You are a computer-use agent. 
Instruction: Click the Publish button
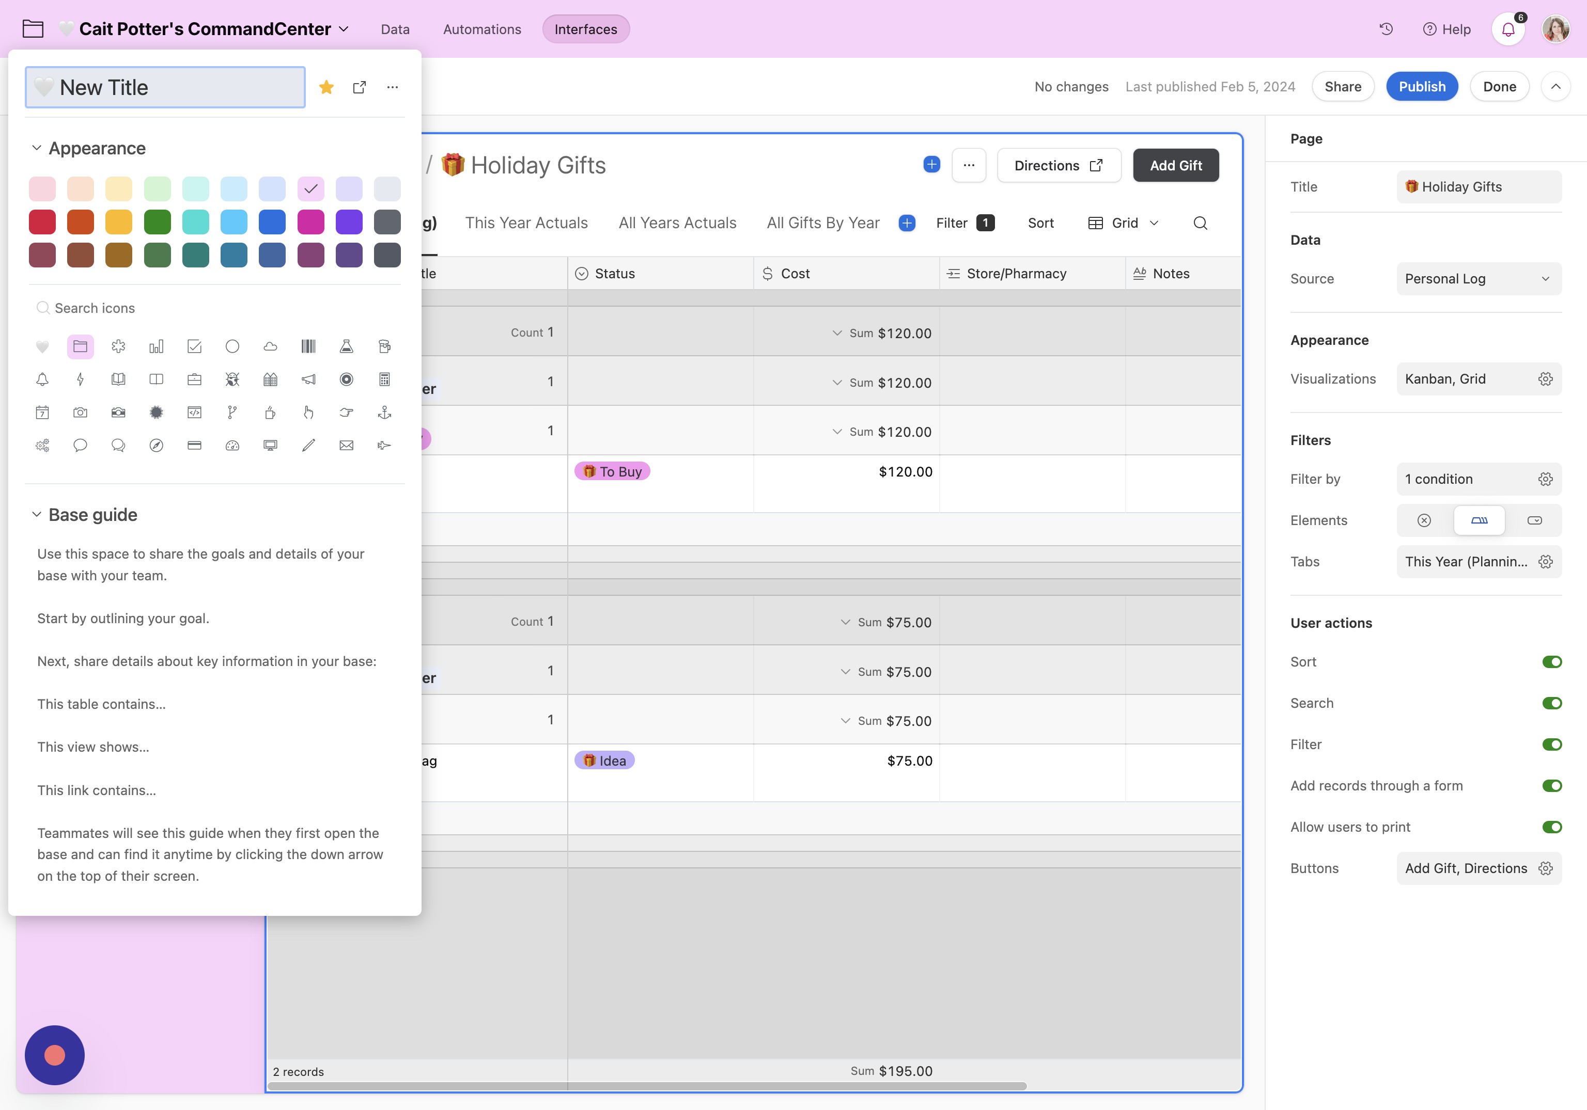pyautogui.click(x=1422, y=86)
